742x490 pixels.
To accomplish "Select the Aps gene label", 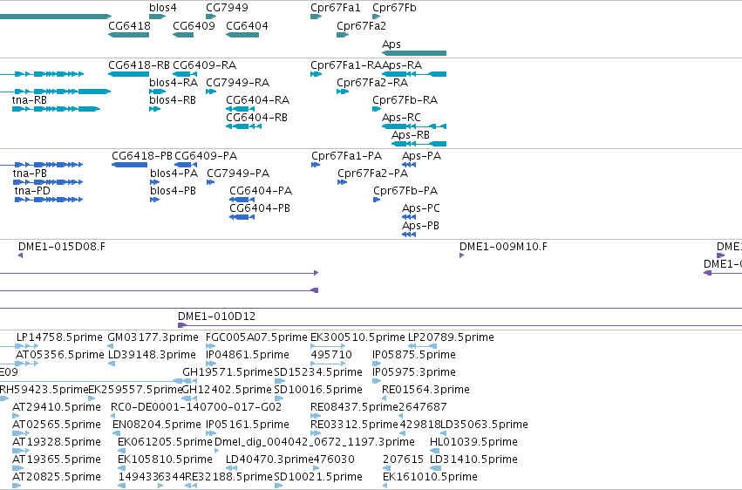I will (391, 44).
